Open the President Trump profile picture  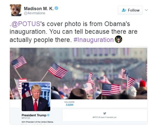36,97
